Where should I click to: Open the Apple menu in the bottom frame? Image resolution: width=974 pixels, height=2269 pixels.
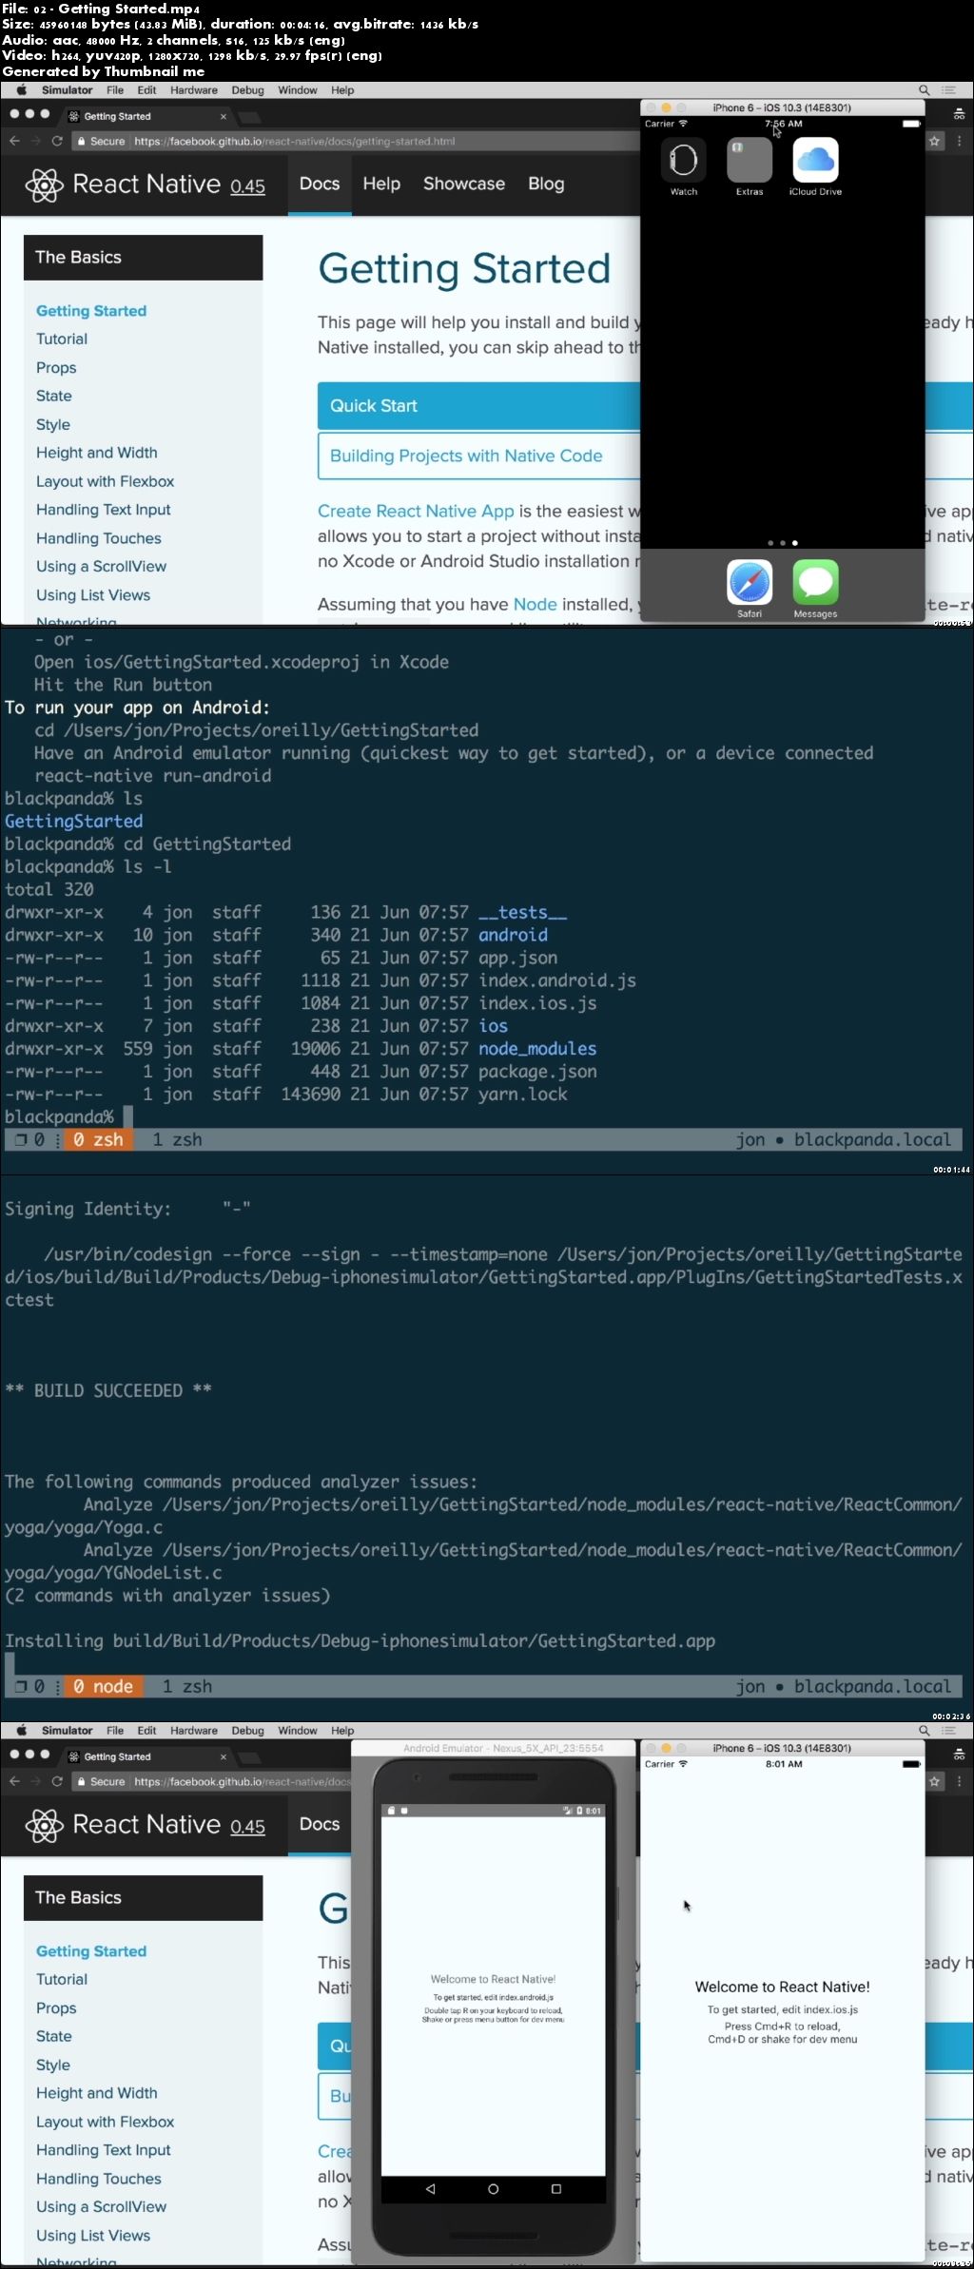[x=22, y=1731]
